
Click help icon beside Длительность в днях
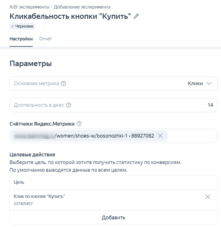[69, 105]
